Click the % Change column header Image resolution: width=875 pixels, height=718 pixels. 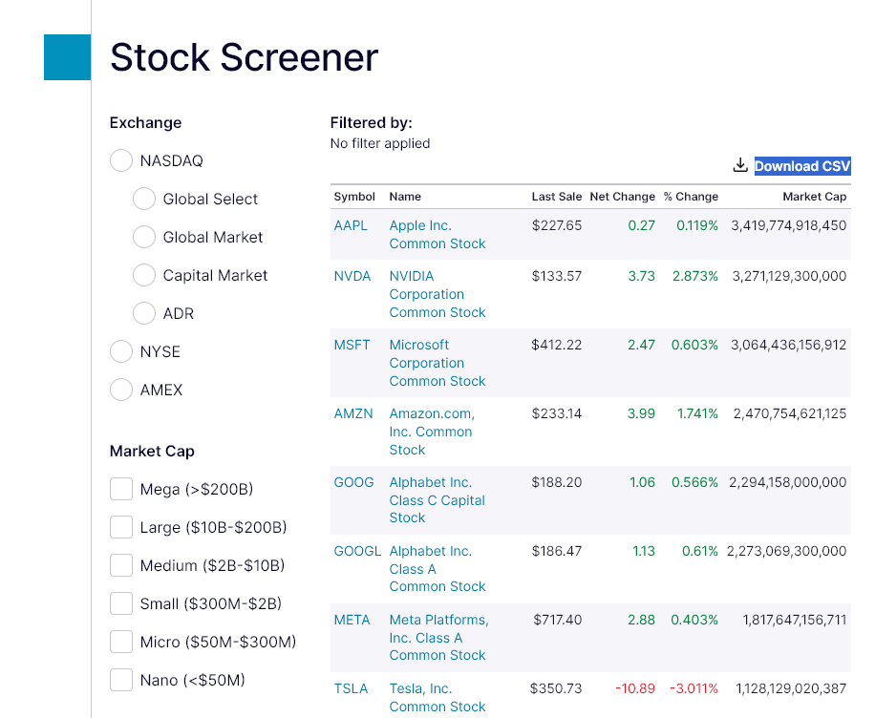point(691,197)
